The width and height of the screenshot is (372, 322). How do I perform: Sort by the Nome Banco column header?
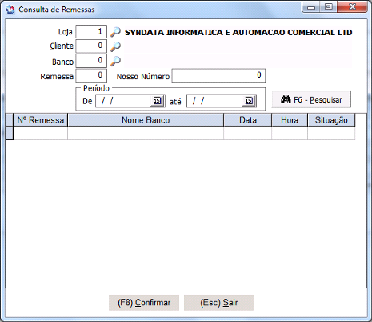point(146,120)
